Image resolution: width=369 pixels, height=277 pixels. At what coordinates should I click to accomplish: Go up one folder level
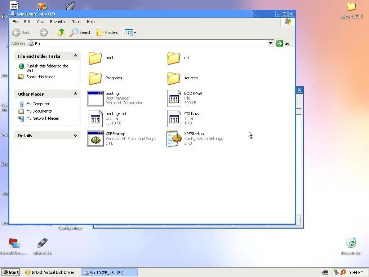pyautogui.click(x=61, y=32)
